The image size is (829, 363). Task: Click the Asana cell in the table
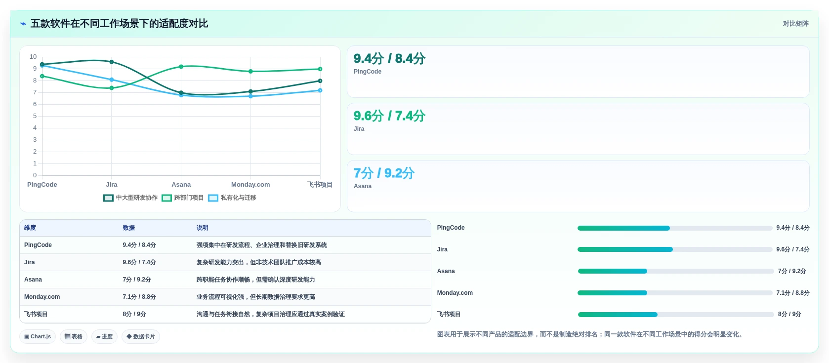(33, 280)
